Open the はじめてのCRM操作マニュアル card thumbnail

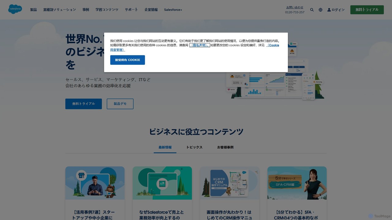point(230,183)
